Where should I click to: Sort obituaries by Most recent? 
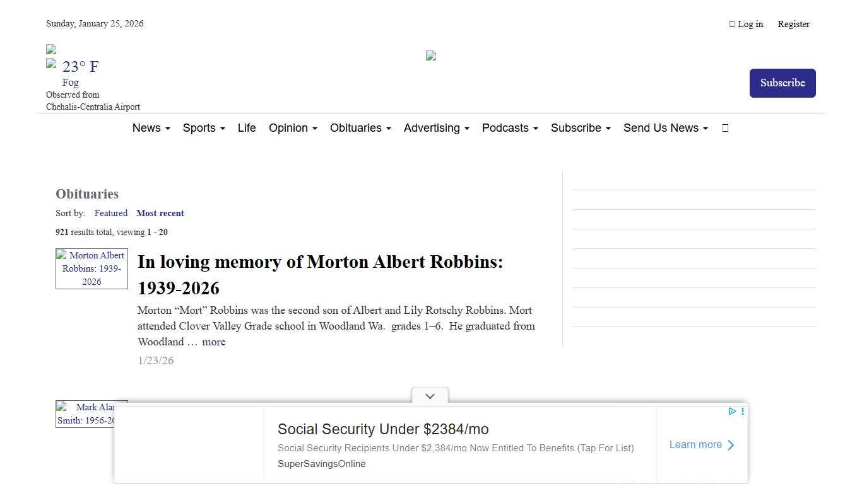160,213
